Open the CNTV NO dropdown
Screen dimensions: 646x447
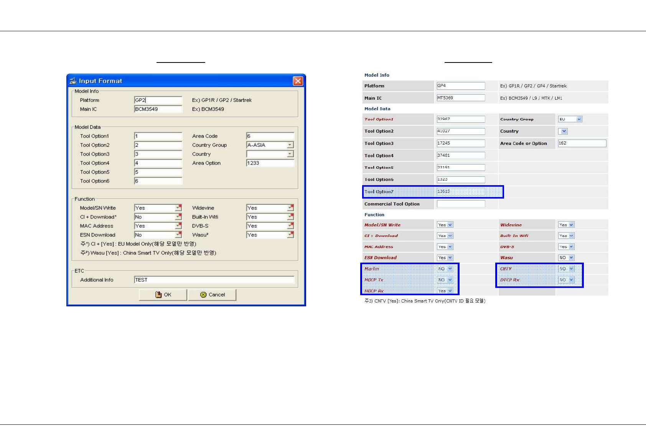click(566, 269)
